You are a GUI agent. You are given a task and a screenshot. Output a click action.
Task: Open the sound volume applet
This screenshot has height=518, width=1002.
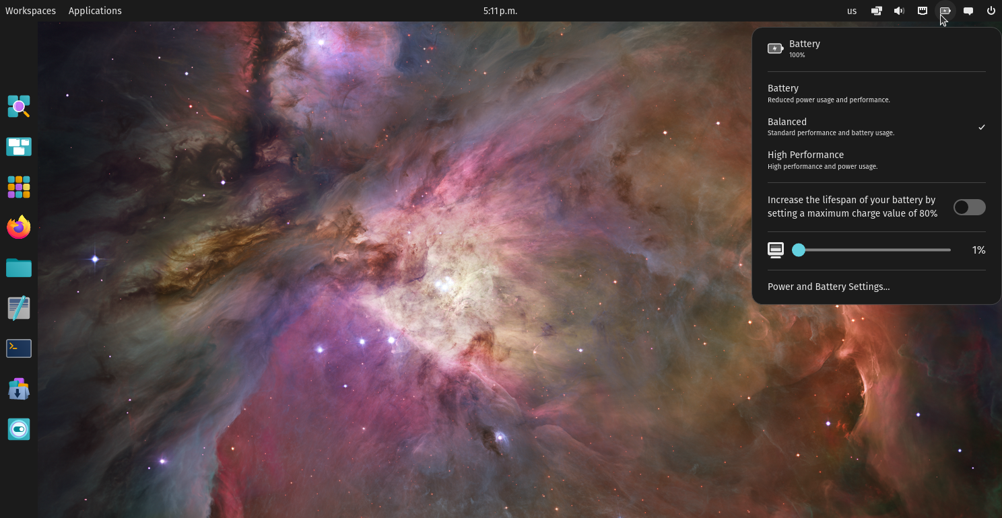(899, 11)
